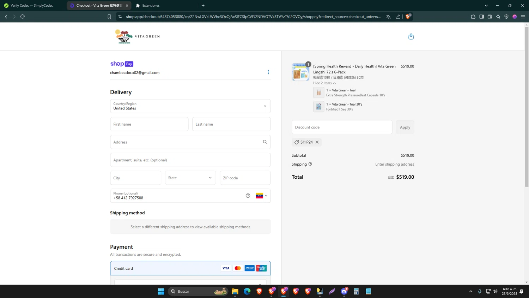Screen dimensions: 529x298
Task: Open the Brave VPN shield icon
Action: 506,17
